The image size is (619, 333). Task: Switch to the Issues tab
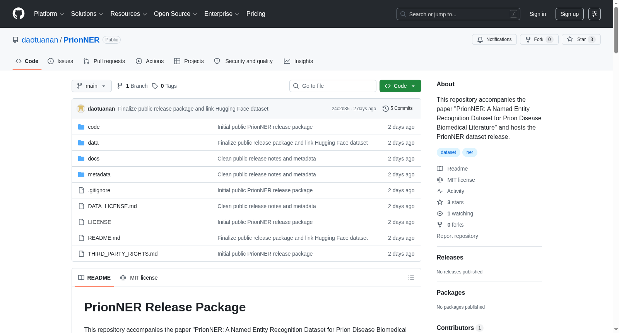pos(60,61)
